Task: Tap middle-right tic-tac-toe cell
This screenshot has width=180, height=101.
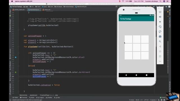Action: click(x=145, y=47)
